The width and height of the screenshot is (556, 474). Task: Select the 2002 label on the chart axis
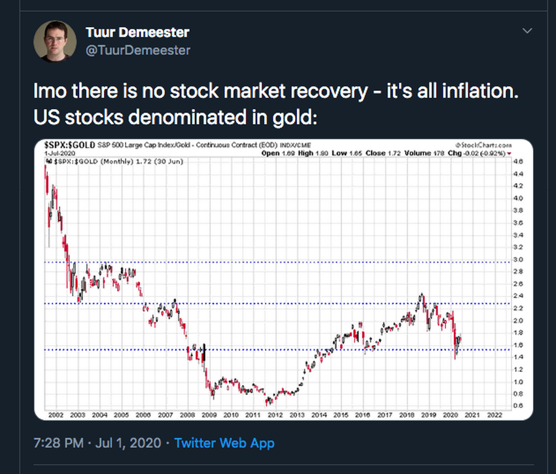click(x=58, y=415)
